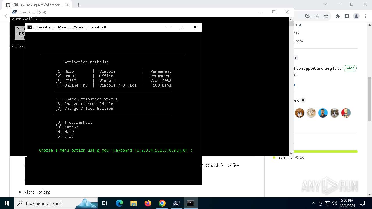Click the green Choose a menu option prompt

click(116, 150)
